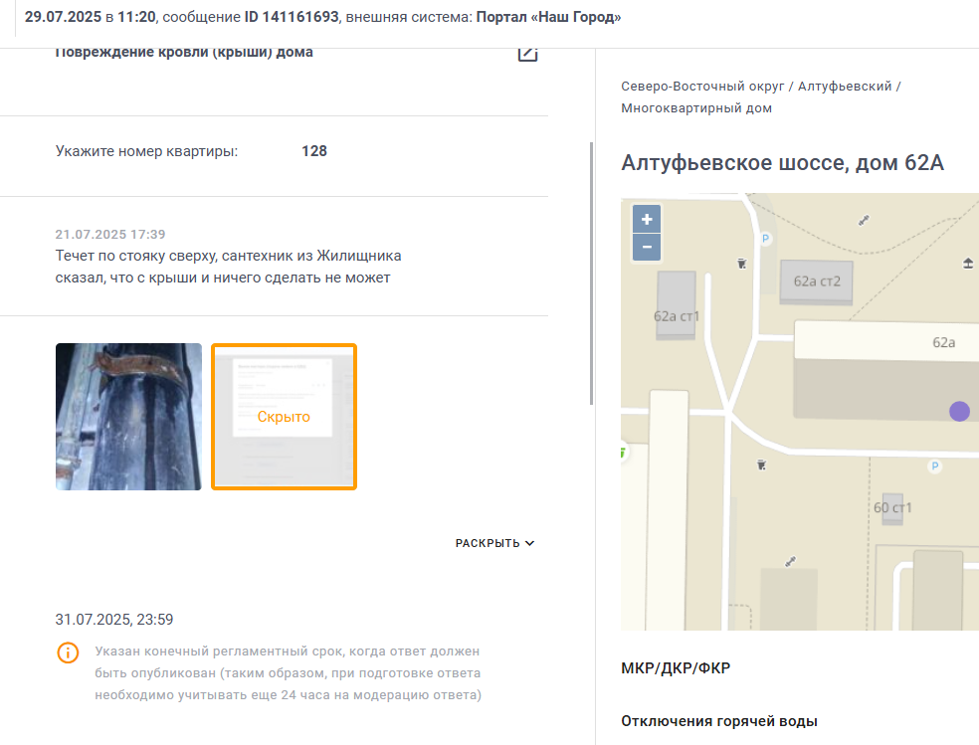Click the orange info icon near the deadline note

point(68,652)
